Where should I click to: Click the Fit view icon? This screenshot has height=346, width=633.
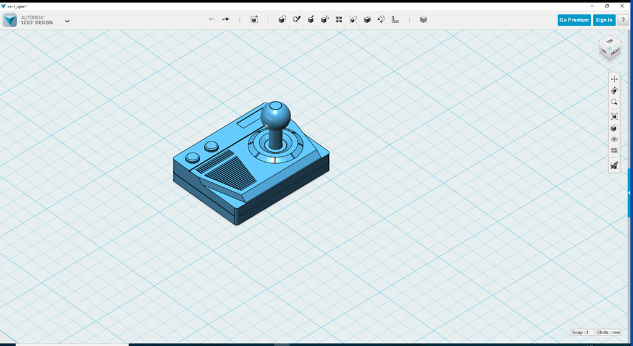coord(614,116)
